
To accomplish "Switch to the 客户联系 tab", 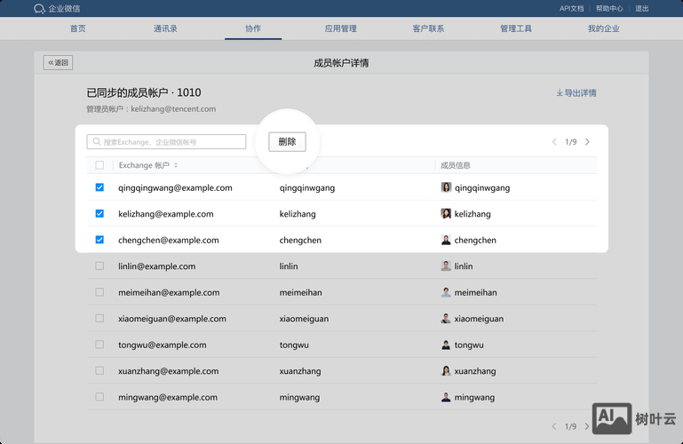I will tap(428, 28).
